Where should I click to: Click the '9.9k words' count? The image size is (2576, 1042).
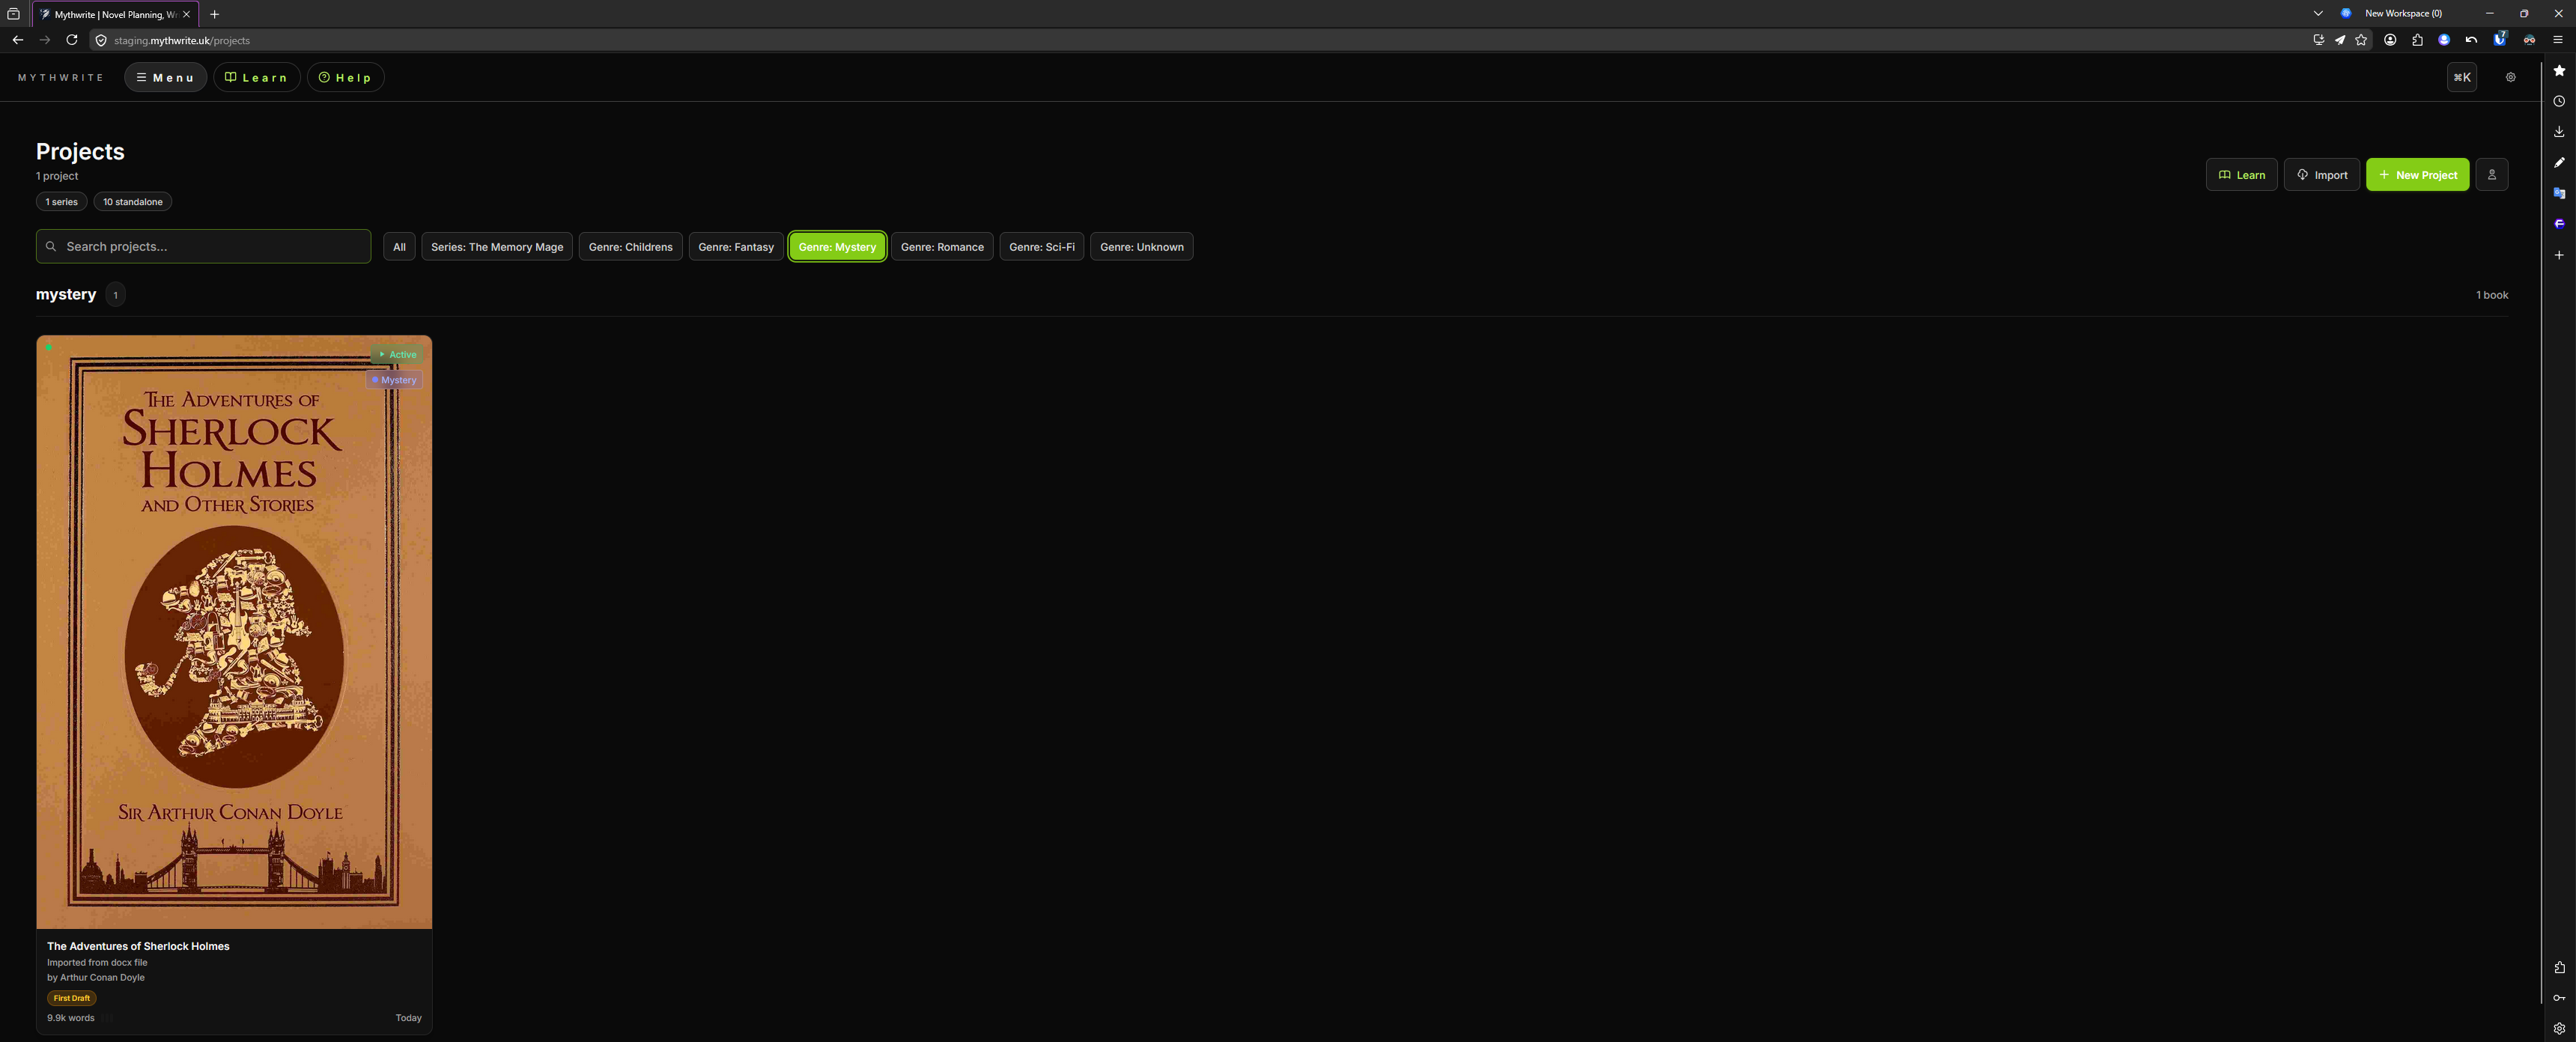click(71, 1018)
